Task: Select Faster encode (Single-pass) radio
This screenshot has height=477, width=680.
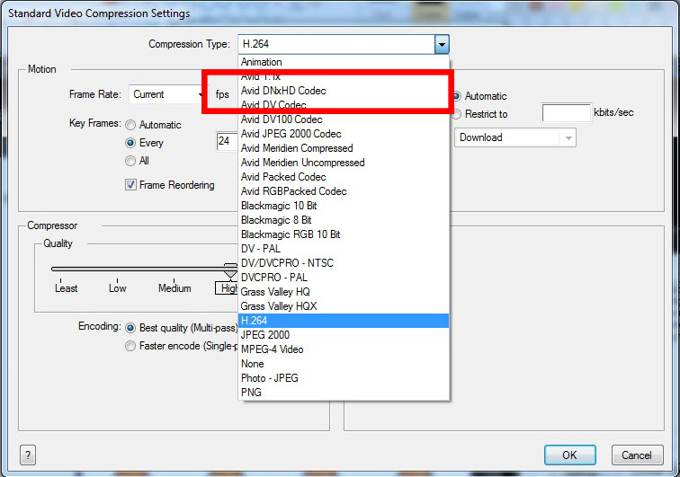Action: 130,346
